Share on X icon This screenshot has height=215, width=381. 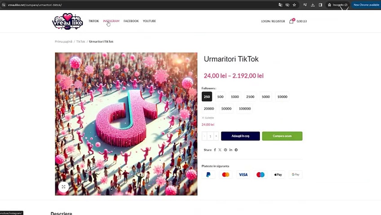220,150
